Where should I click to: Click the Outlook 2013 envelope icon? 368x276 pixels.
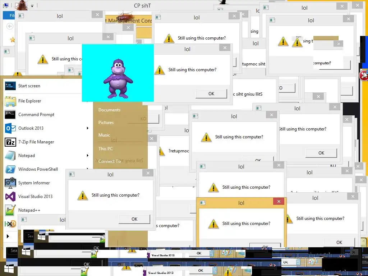click(x=10, y=128)
